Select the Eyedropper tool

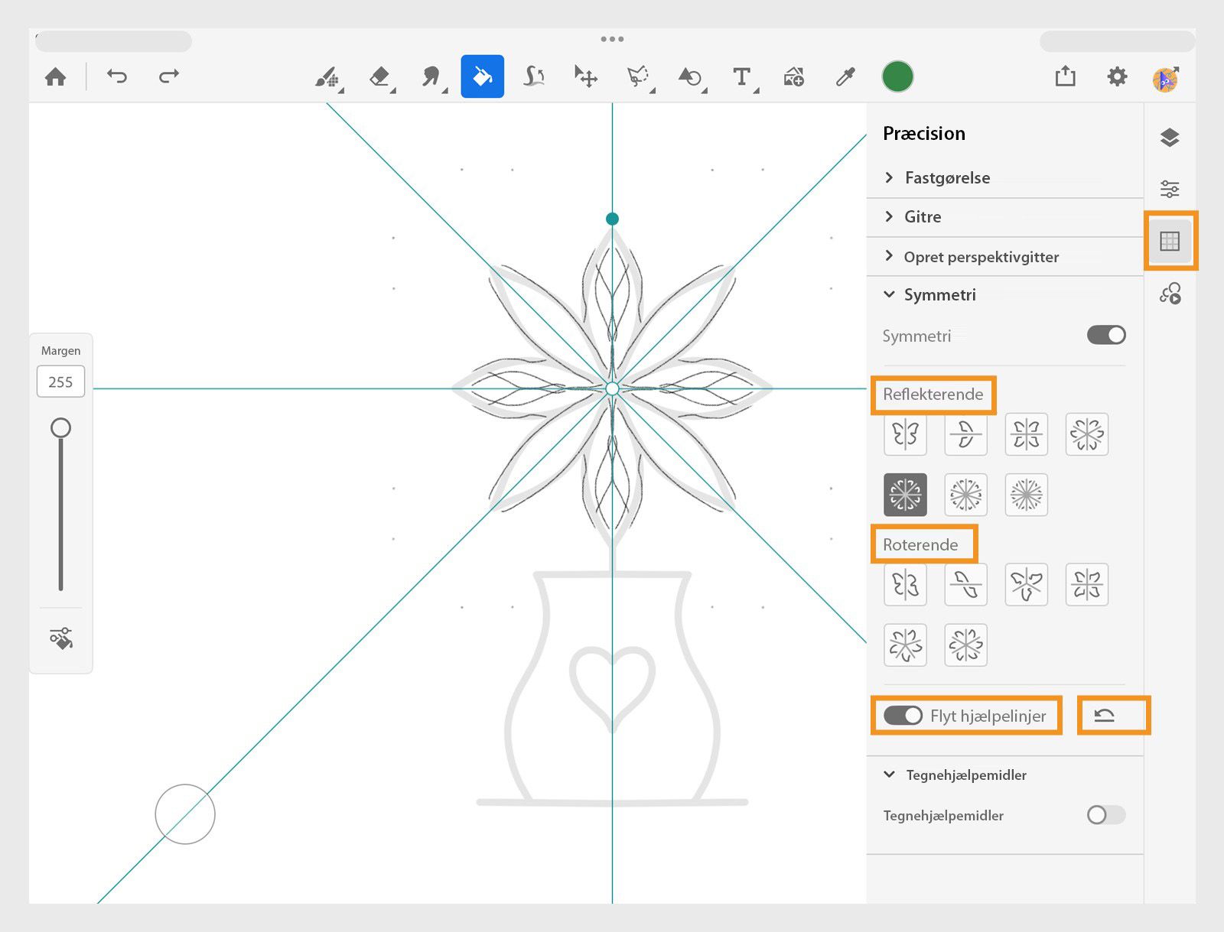[x=845, y=76]
